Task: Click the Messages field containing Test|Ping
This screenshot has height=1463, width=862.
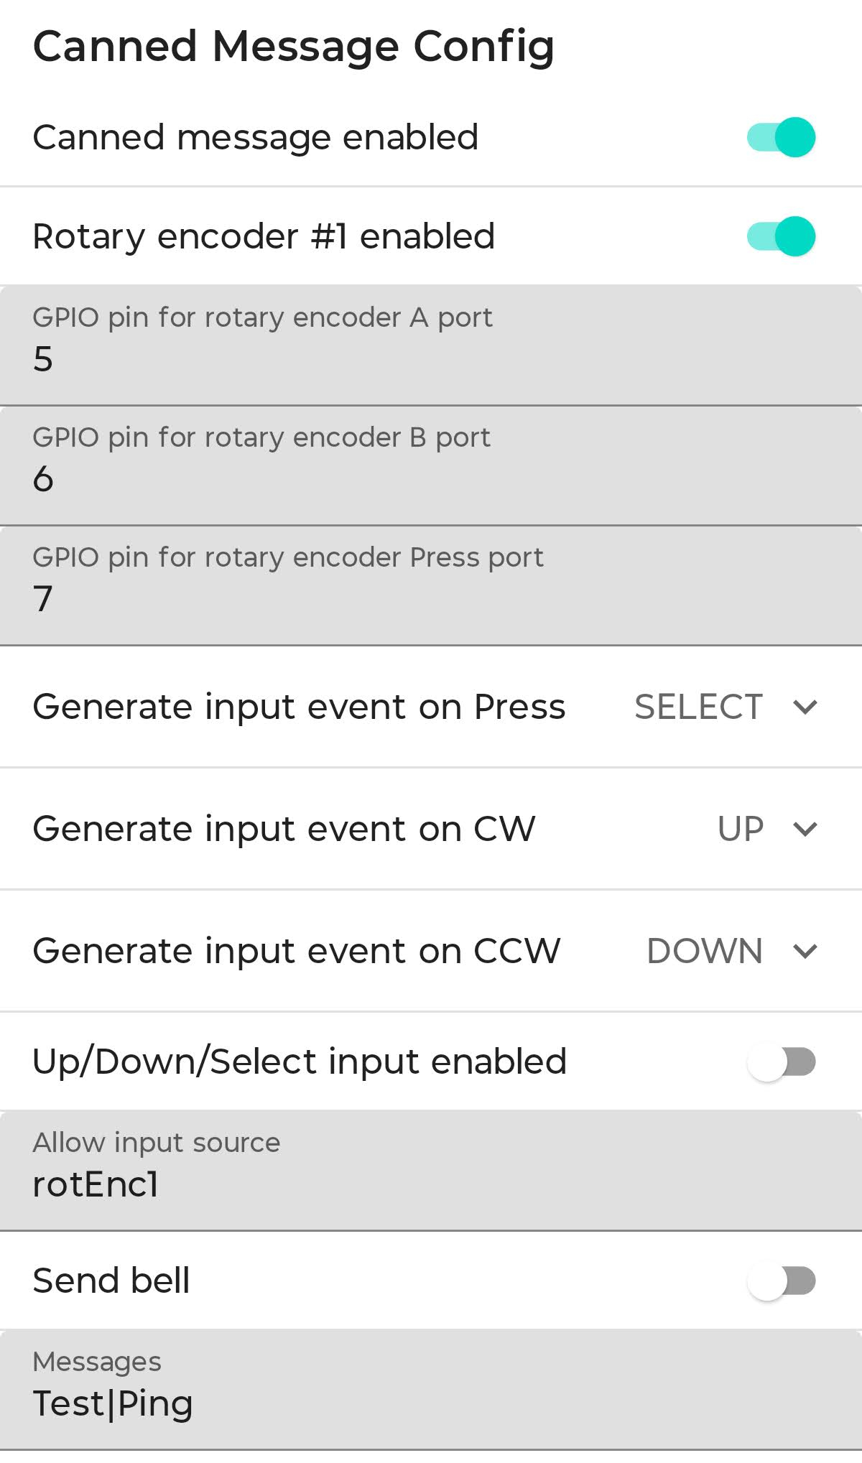Action: click(x=431, y=1390)
